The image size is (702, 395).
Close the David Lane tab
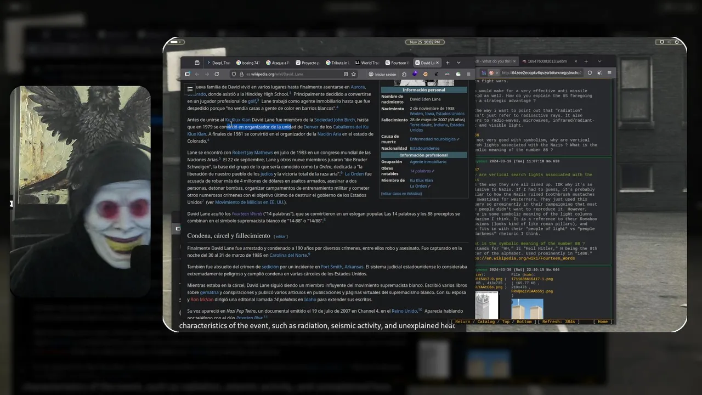coord(437,63)
